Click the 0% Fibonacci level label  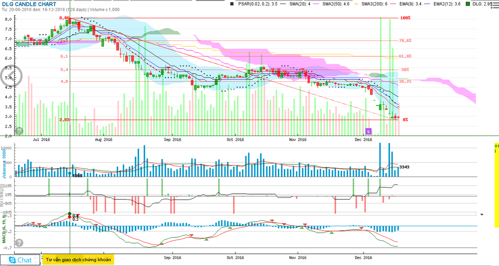tap(405, 119)
